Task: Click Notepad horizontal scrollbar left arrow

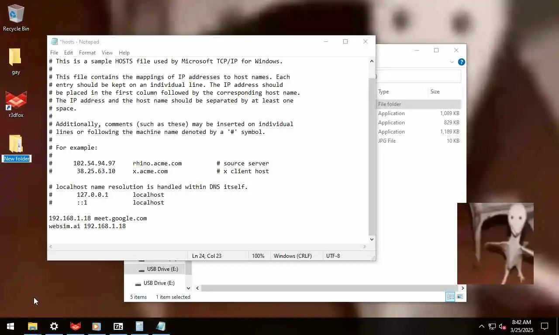Action: click(x=51, y=246)
